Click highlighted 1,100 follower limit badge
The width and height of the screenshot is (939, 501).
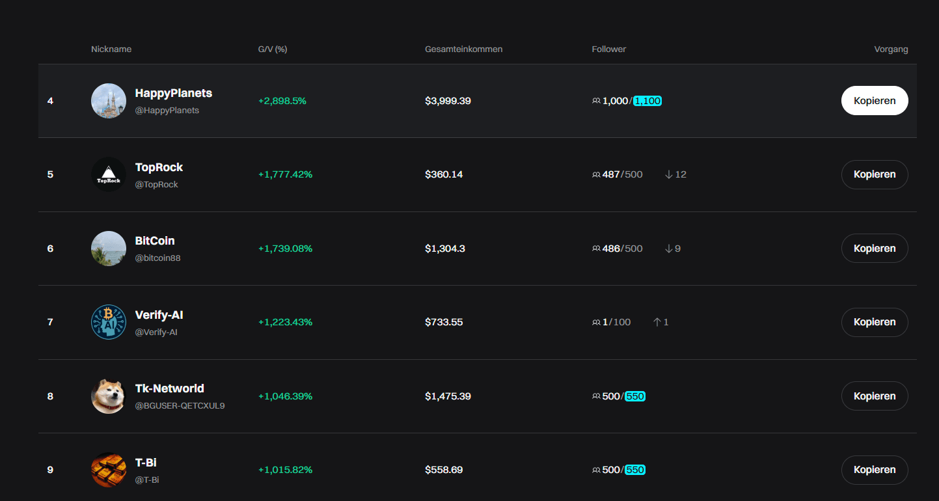[647, 101]
